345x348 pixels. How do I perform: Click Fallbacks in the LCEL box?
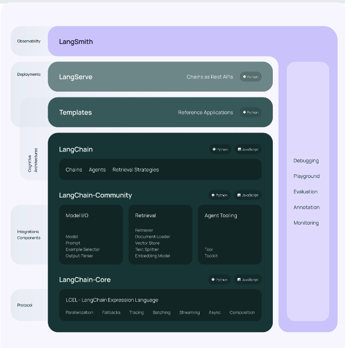pos(111,313)
